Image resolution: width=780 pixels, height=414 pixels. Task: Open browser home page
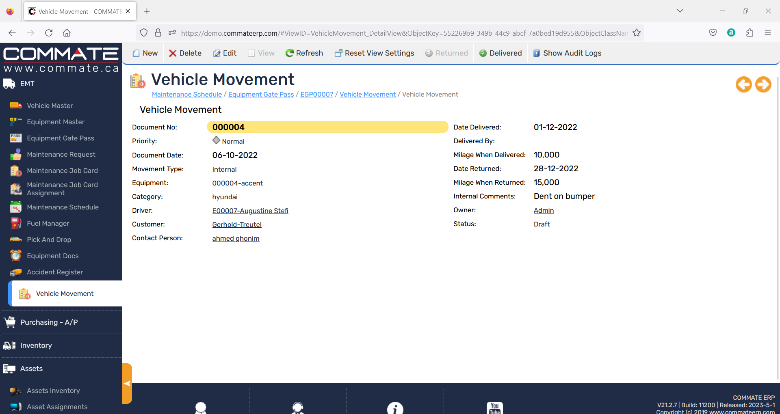pyautogui.click(x=67, y=33)
